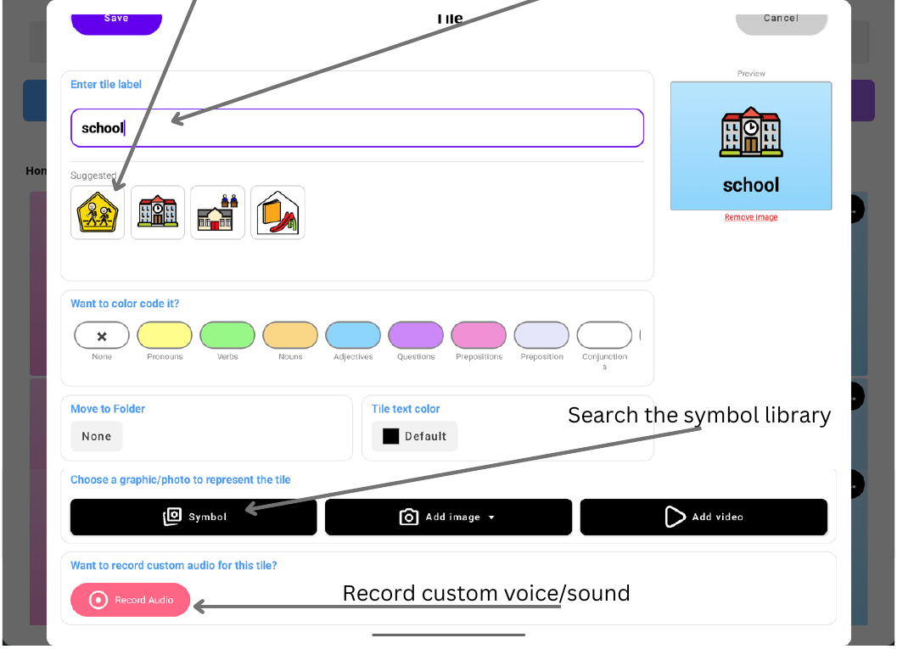Click the 'Suggested' label
This screenshot has height=649, width=897.
click(93, 176)
